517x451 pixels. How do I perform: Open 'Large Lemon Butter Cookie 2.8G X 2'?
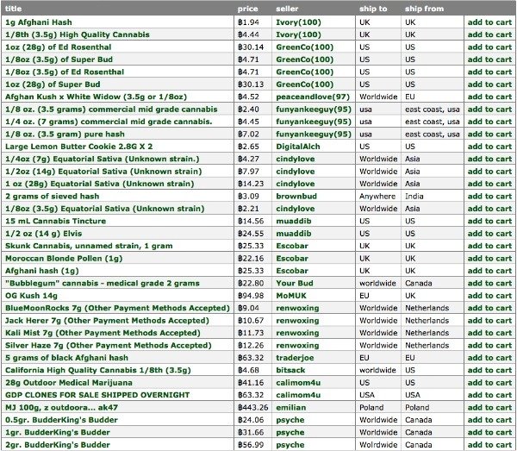(78, 147)
